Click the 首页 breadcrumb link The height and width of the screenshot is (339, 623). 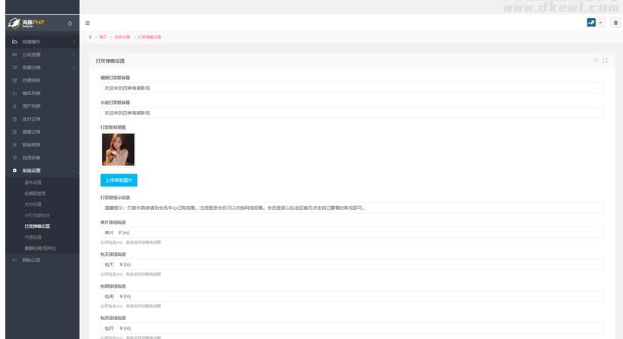click(103, 37)
